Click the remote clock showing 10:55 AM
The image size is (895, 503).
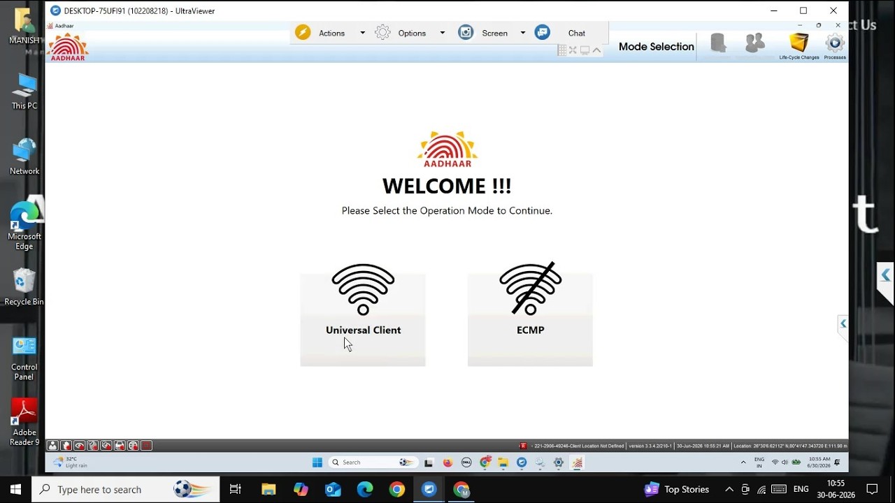(x=818, y=462)
